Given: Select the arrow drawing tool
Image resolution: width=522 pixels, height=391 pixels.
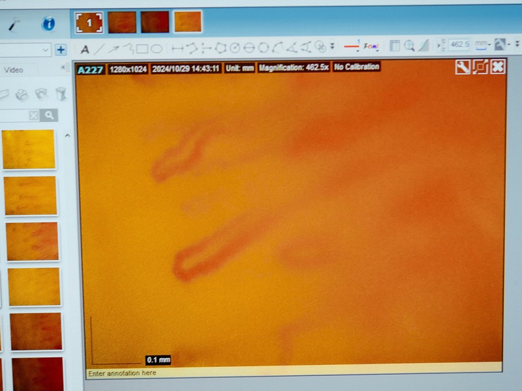Looking at the screenshot, I should pos(114,49).
